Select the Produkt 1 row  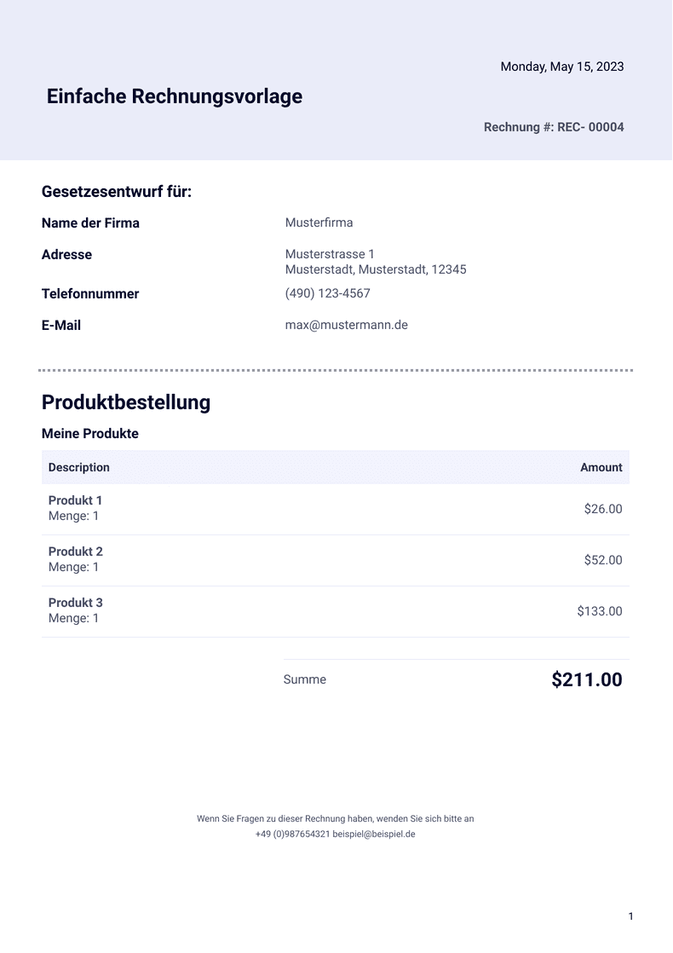pyautogui.click(x=336, y=510)
